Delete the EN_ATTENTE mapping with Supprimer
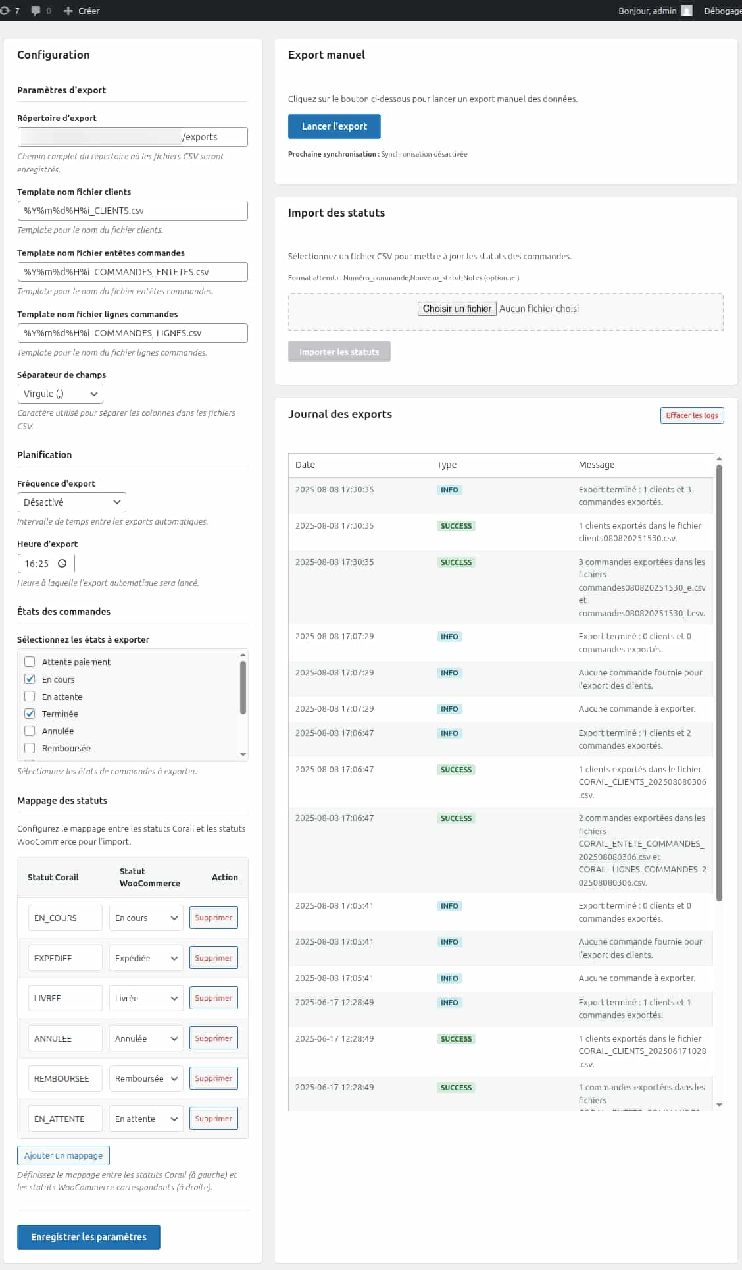 (x=213, y=1119)
